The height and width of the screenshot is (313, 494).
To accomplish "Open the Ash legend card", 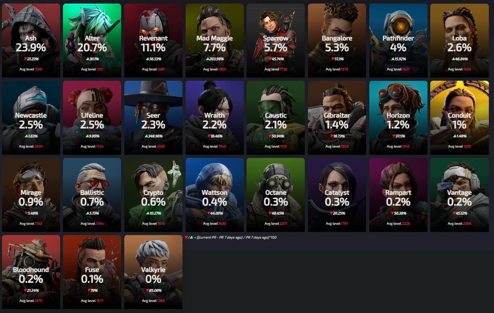I will (31, 41).
